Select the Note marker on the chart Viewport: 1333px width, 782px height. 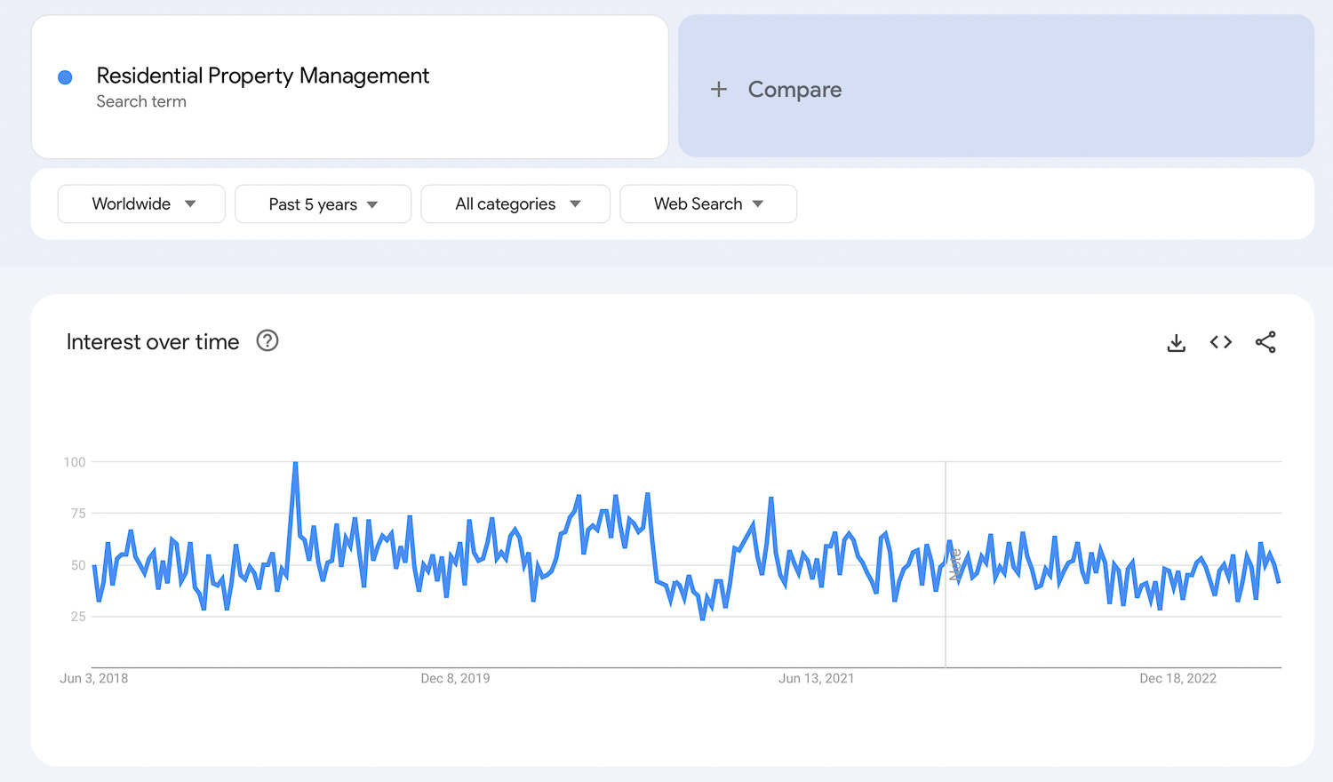click(x=955, y=564)
